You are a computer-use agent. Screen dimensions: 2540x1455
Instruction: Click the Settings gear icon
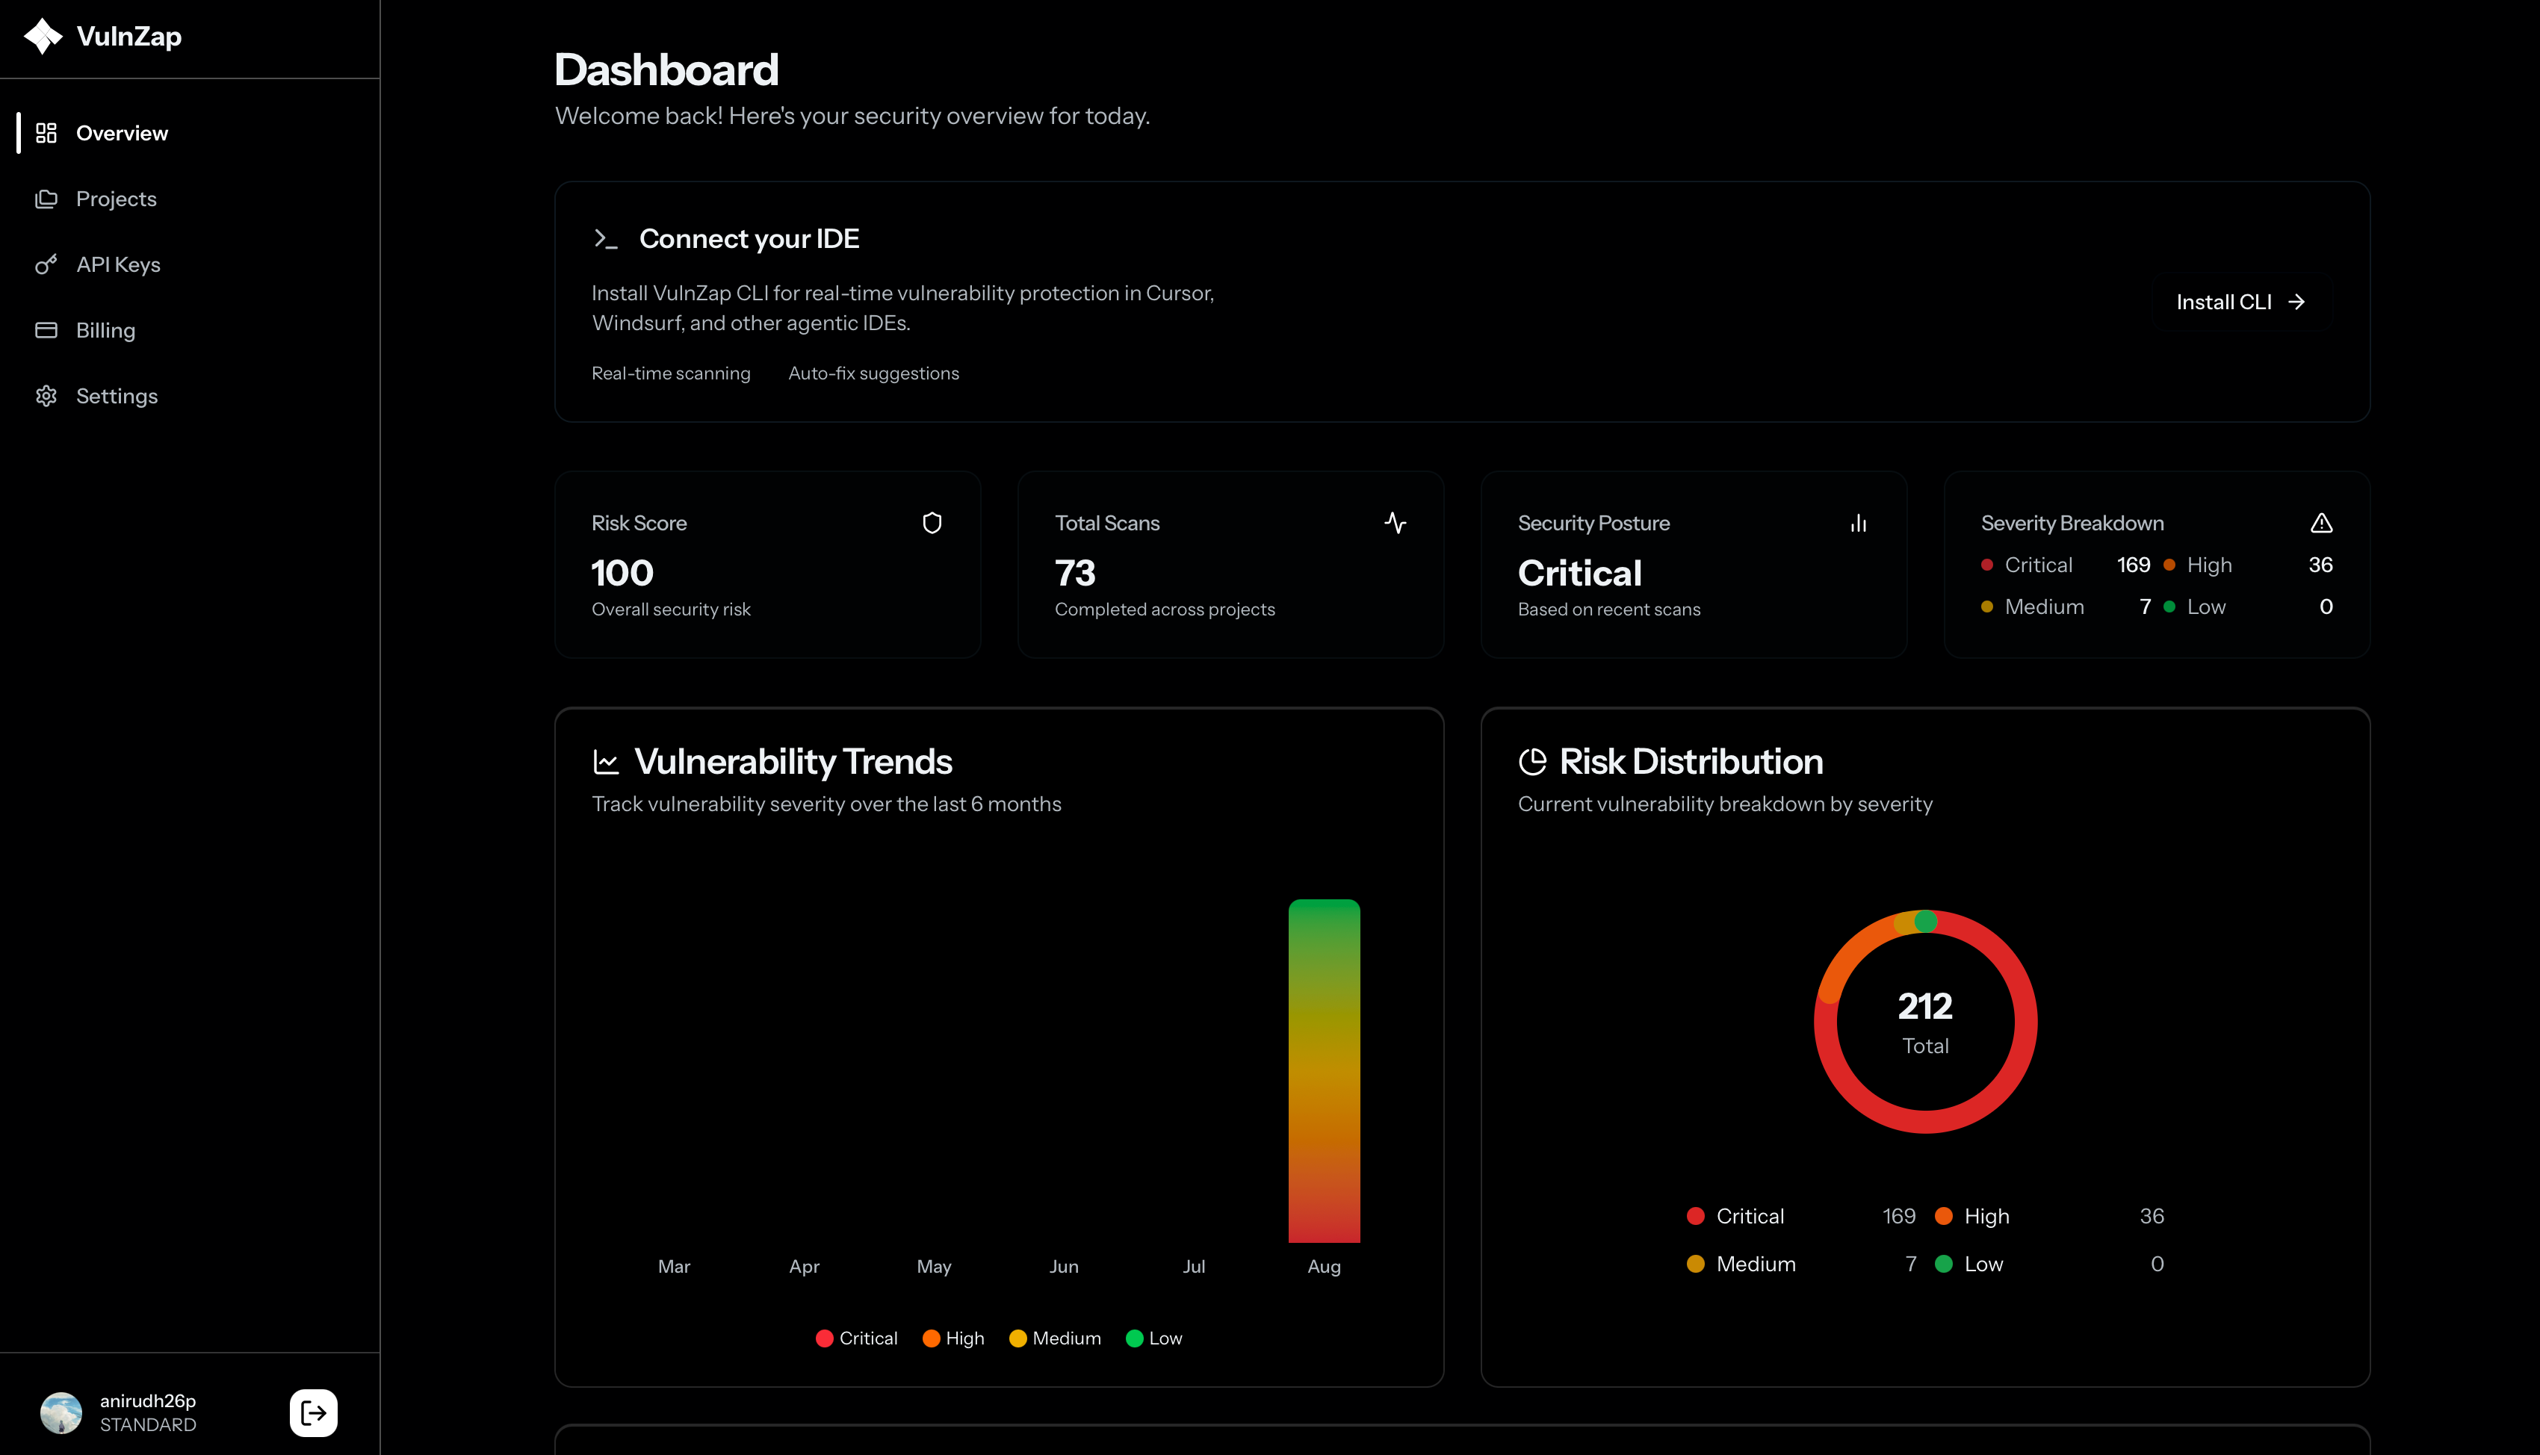[47, 396]
